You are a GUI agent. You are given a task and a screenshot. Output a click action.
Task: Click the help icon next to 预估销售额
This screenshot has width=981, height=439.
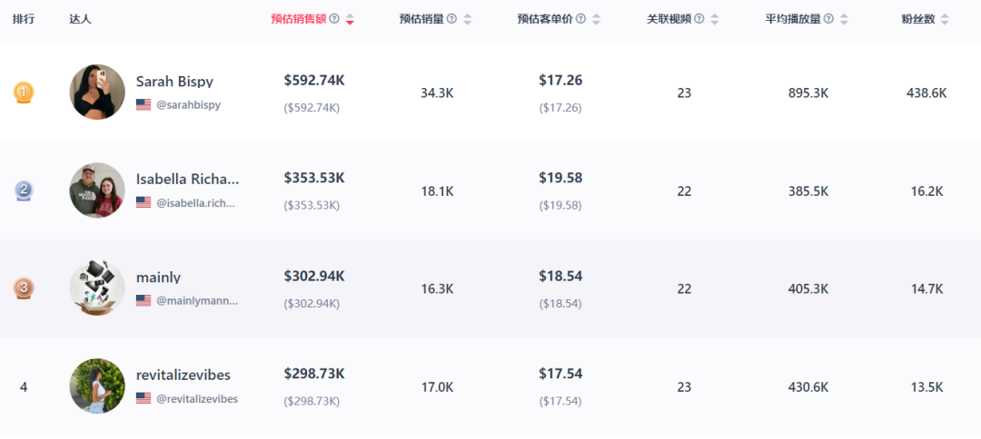[x=334, y=19]
